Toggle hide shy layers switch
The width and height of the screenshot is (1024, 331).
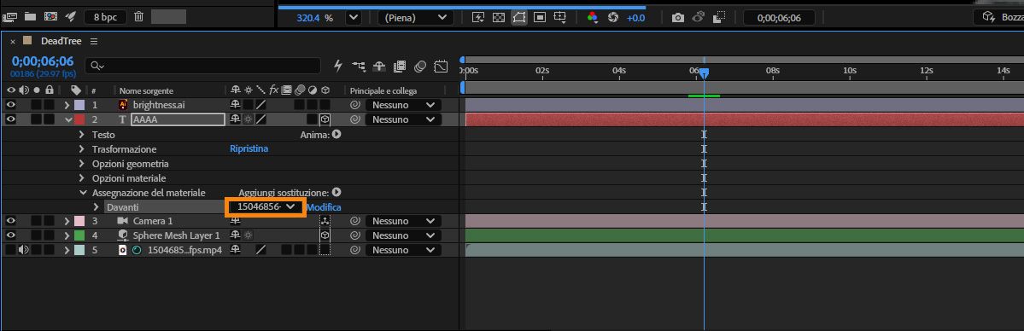pos(379,66)
